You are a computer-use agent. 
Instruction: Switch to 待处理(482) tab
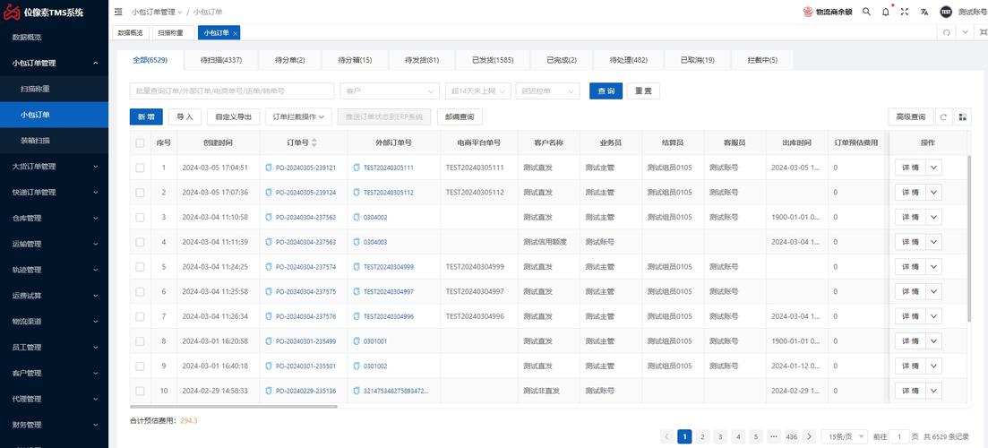click(628, 61)
